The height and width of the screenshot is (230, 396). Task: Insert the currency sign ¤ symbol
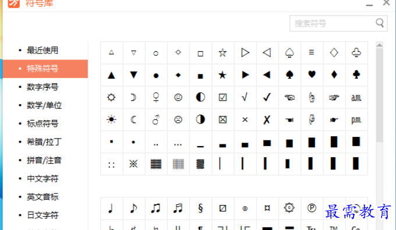[267, 208]
